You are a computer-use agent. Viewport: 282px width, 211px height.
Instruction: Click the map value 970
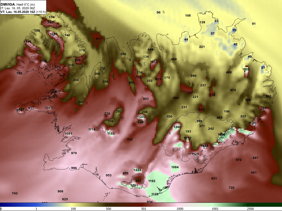(74, 153)
